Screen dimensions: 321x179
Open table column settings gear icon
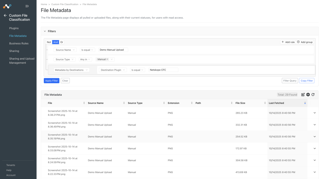(x=308, y=95)
